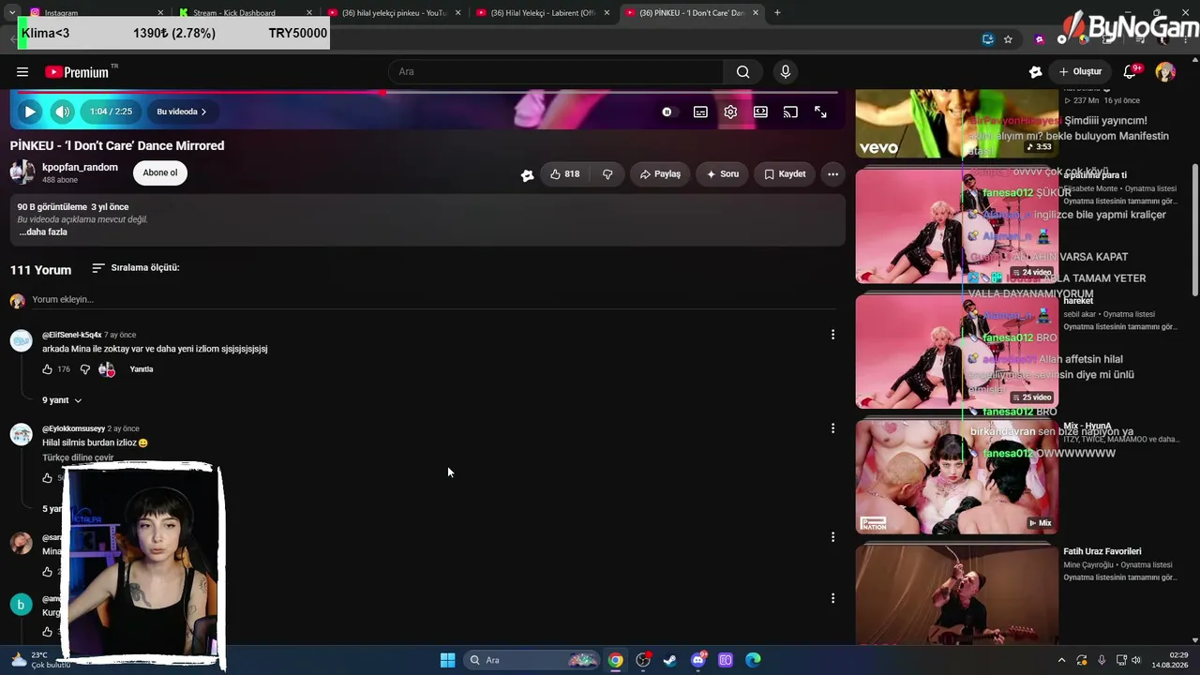Reply with Yanıtla to ElifSenel's comment

pos(142,369)
